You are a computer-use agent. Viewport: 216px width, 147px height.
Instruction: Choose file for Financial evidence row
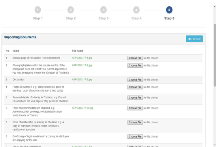135,87
